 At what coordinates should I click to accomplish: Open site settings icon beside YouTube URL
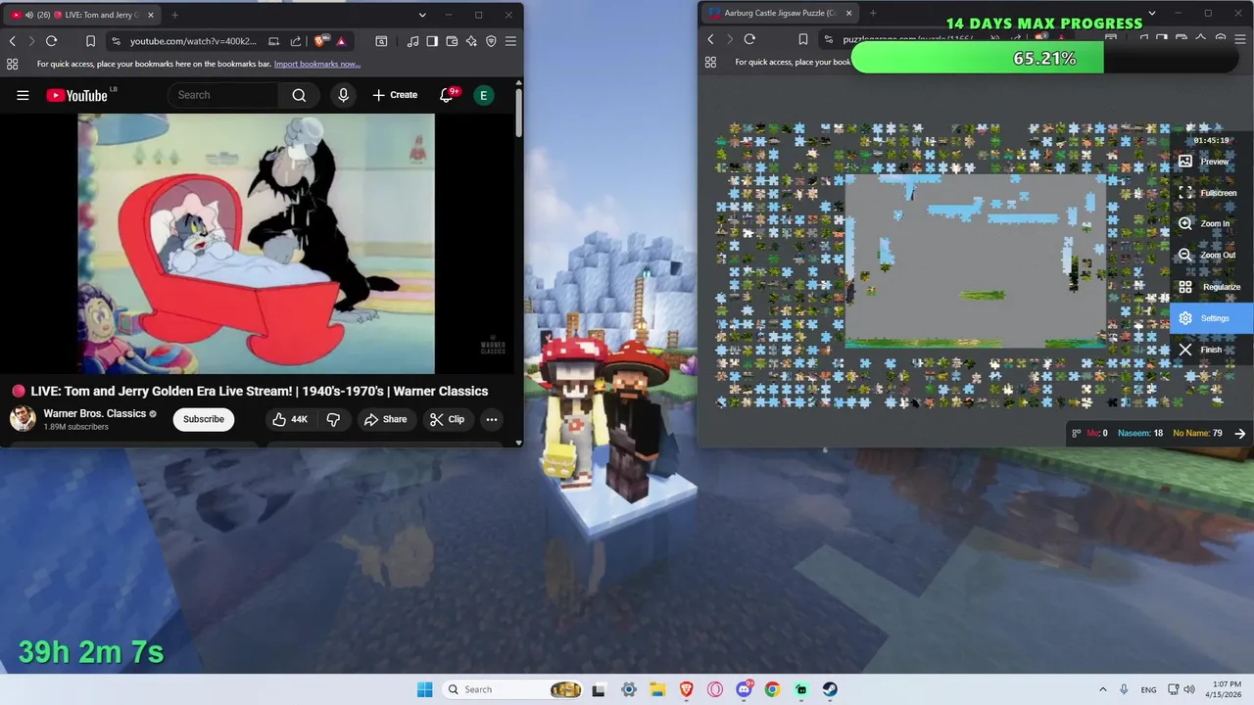[116, 41]
